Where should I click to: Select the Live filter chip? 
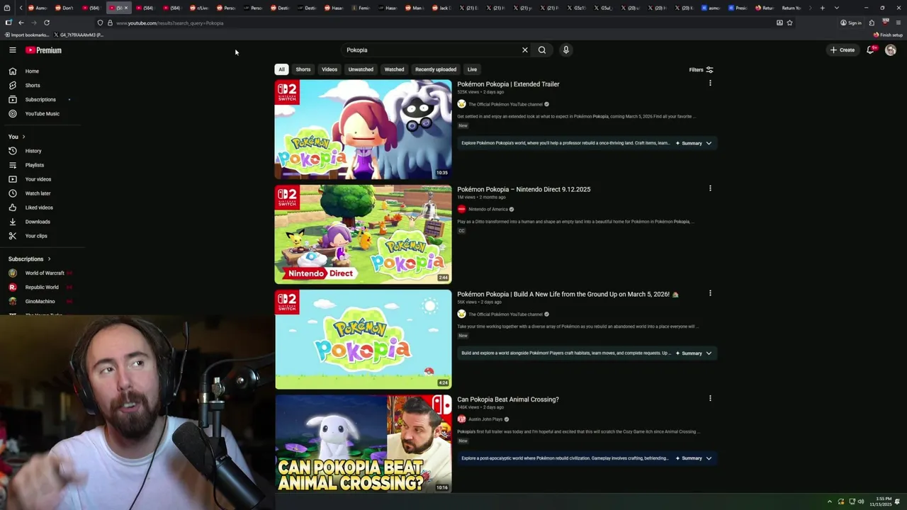472,69
